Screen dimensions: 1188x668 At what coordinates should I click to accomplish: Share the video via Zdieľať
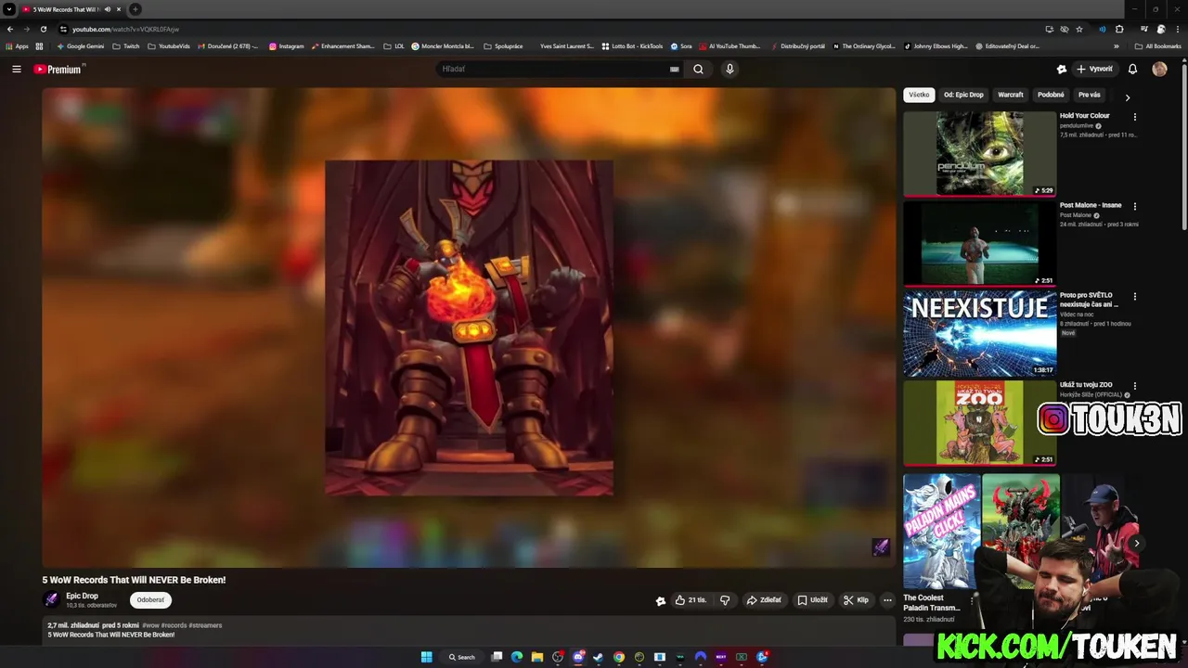click(x=765, y=600)
